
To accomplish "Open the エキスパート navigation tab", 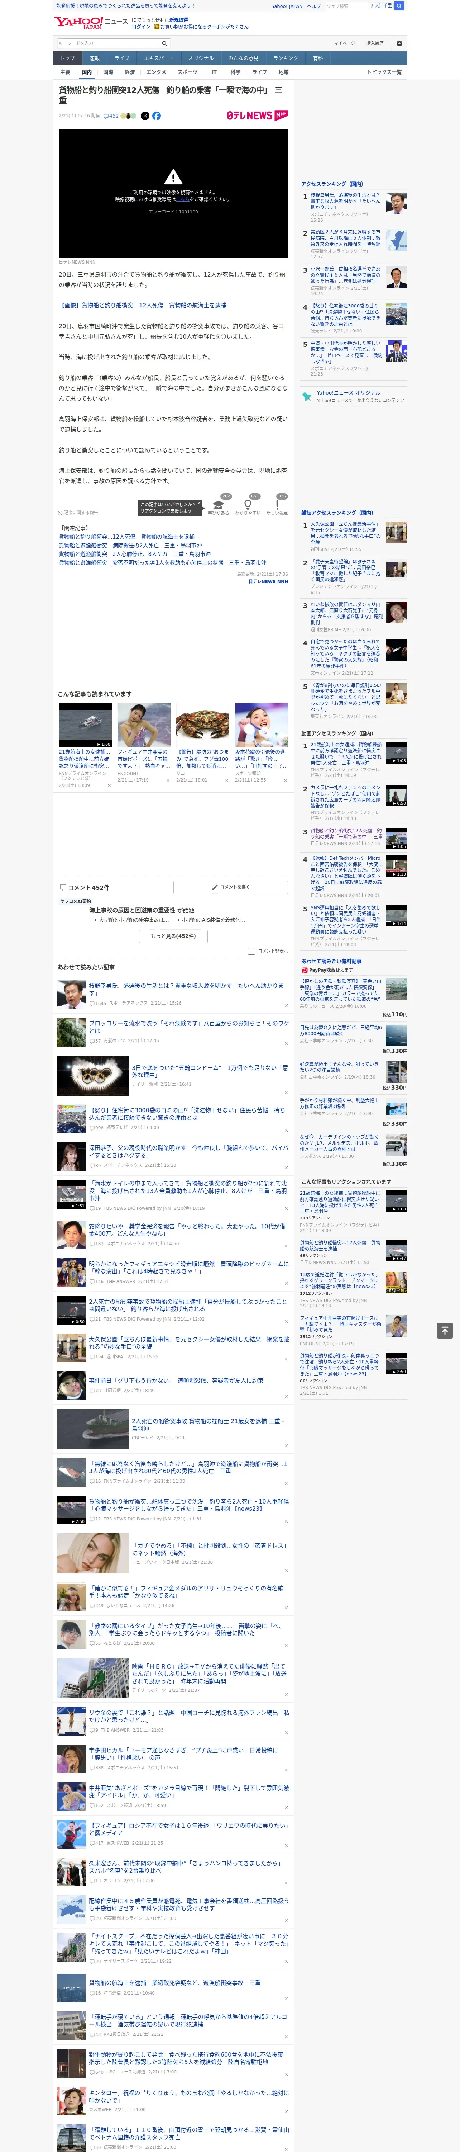I will (159, 58).
